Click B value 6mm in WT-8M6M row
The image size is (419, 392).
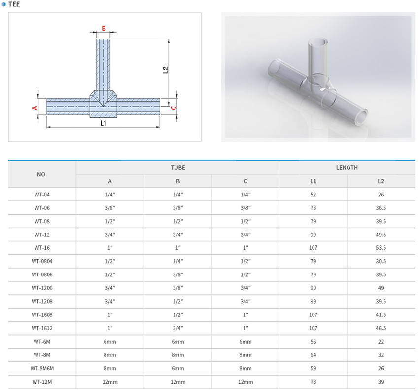[x=178, y=368]
